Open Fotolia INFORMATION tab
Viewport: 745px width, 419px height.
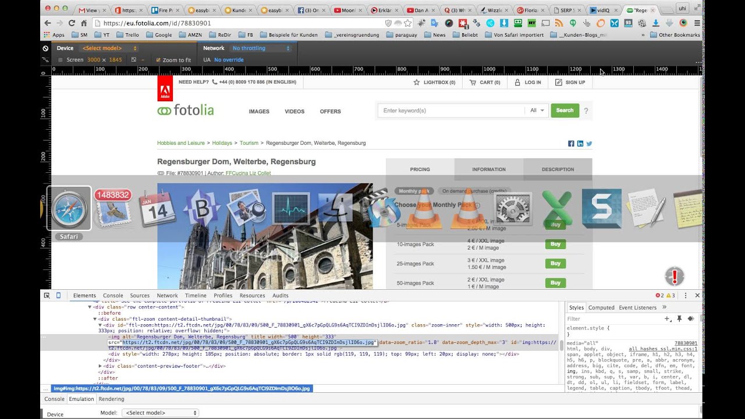coord(489,169)
